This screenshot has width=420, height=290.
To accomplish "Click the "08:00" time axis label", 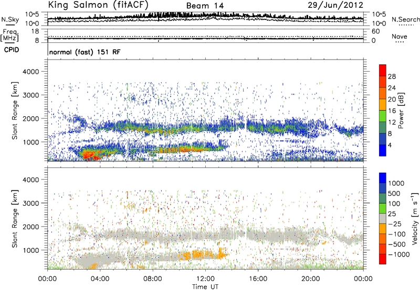I will pyautogui.click(x=153, y=279).
